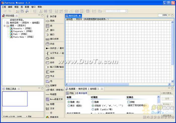Click the canvas scroll right arrow

click(169, 84)
